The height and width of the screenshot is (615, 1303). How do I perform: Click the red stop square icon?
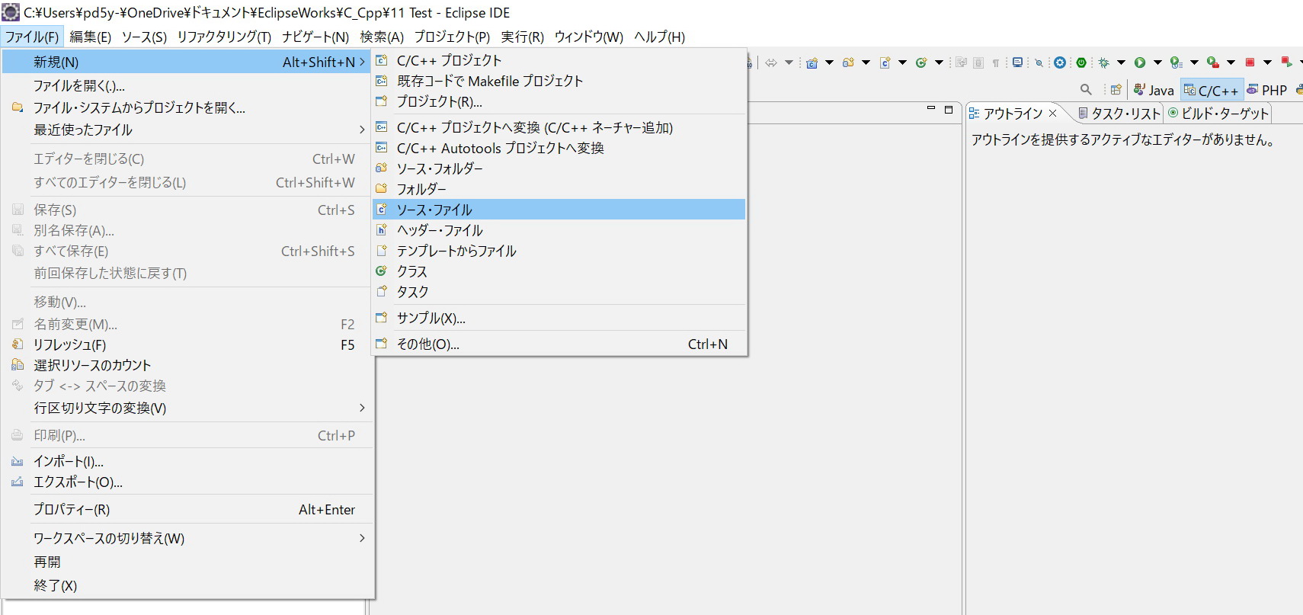coord(1250,62)
